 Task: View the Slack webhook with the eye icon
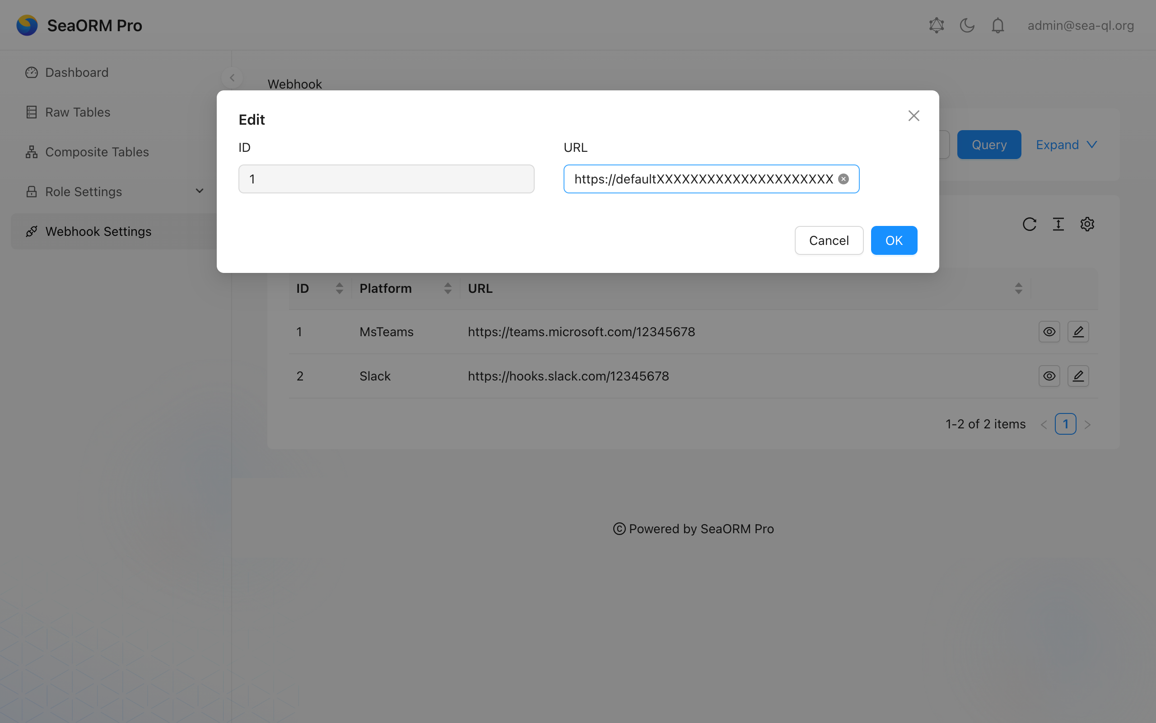click(x=1049, y=376)
